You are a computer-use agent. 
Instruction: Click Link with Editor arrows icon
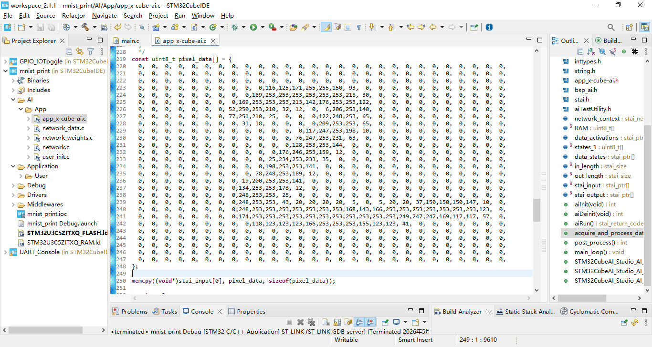(x=79, y=51)
